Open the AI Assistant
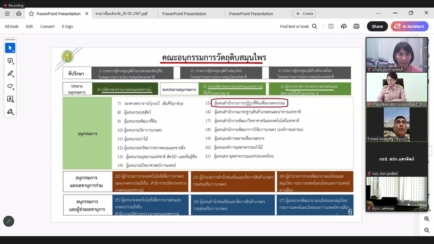Viewport: 434px width, 244px height. [x=410, y=26]
